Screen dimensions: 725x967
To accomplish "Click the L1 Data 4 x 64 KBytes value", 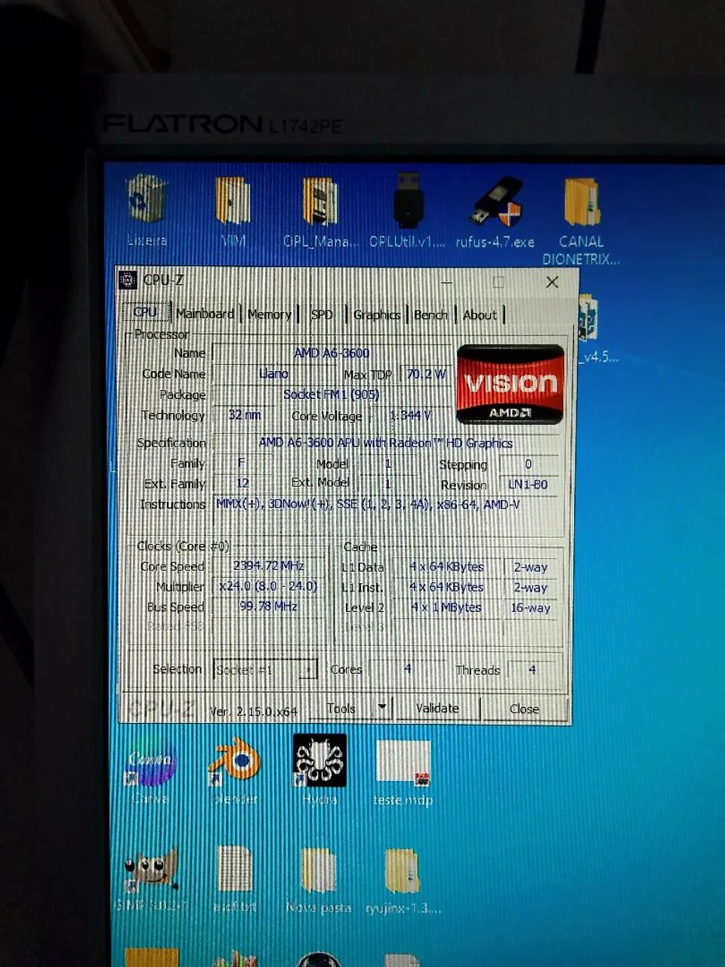I will coord(447,567).
